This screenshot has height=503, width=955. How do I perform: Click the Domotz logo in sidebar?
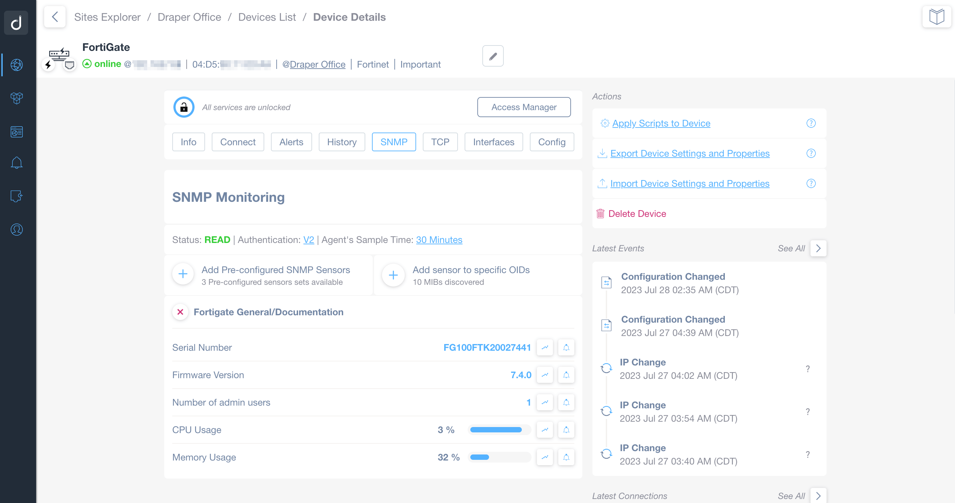click(16, 23)
